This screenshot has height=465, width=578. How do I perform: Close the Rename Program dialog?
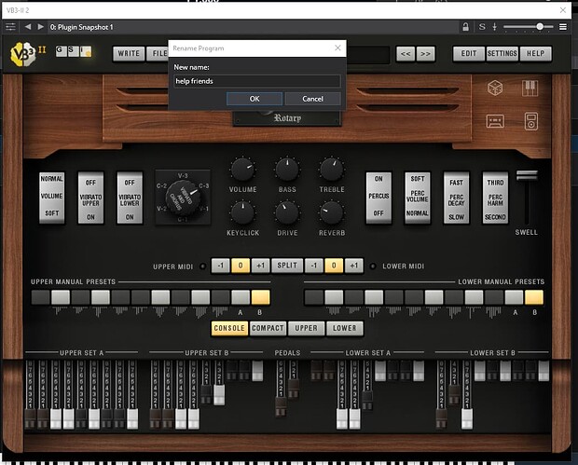coord(337,48)
